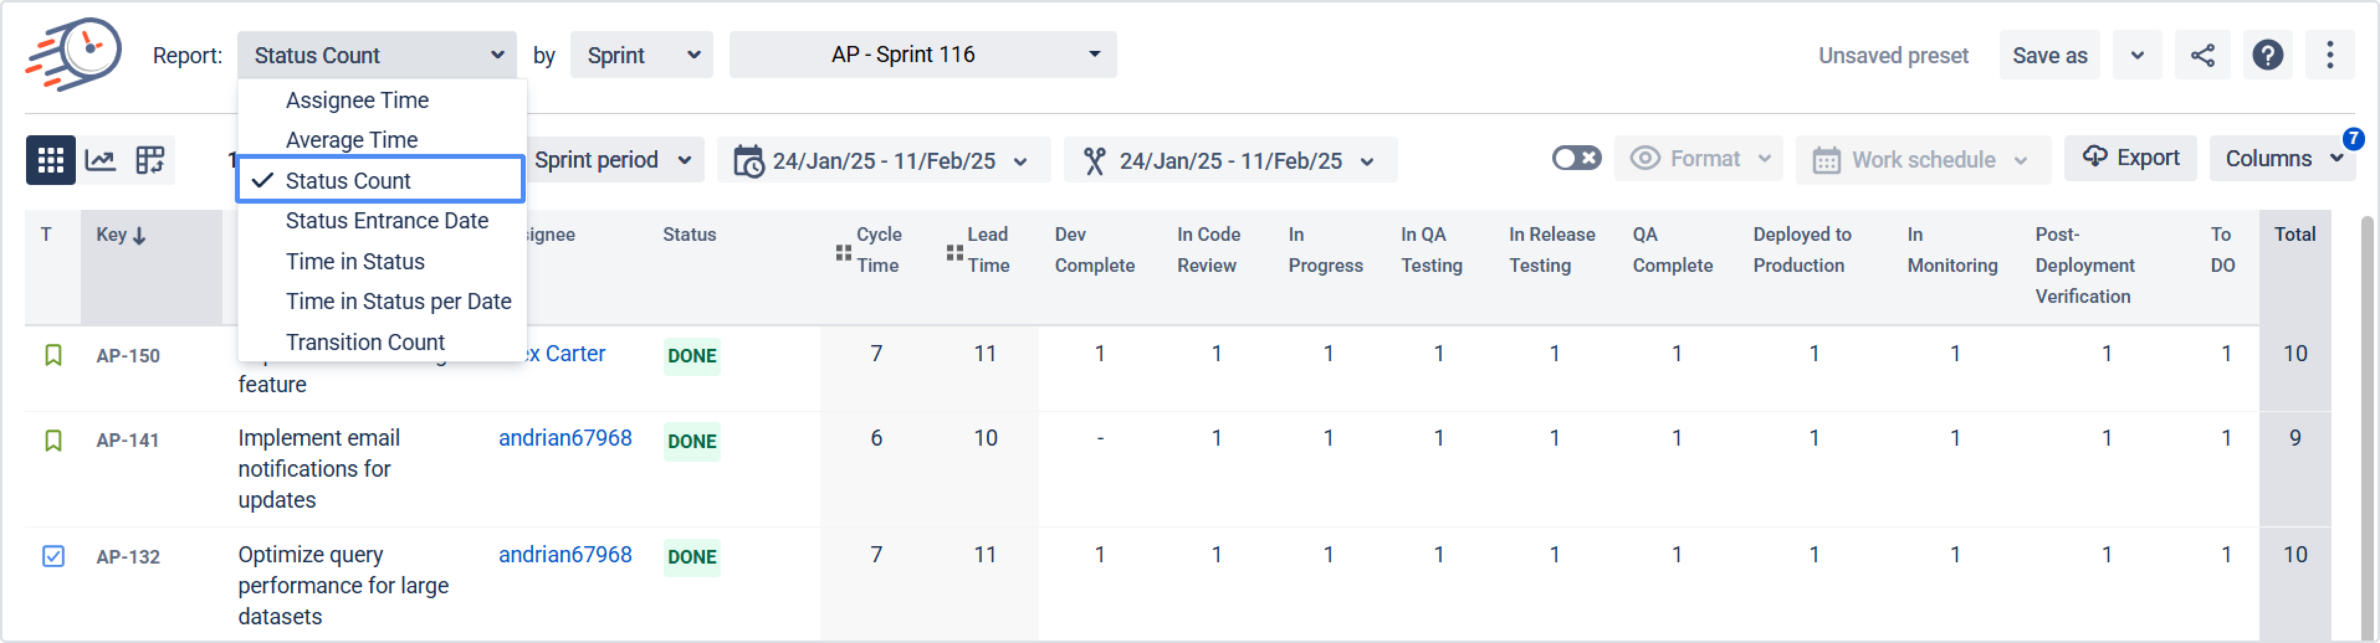Open andrian67968 assignee link for AP-141

[564, 438]
